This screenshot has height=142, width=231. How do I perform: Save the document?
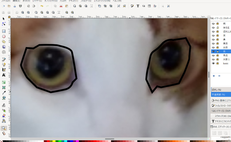coord(15,6)
